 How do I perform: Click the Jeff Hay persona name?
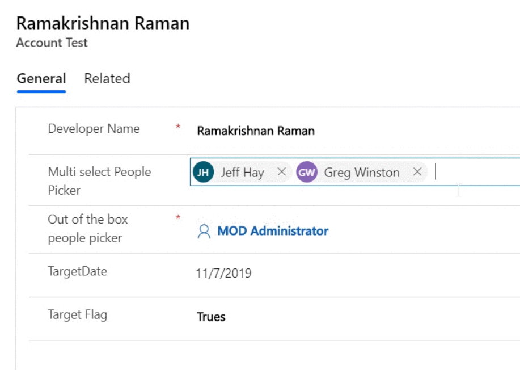[x=243, y=173]
